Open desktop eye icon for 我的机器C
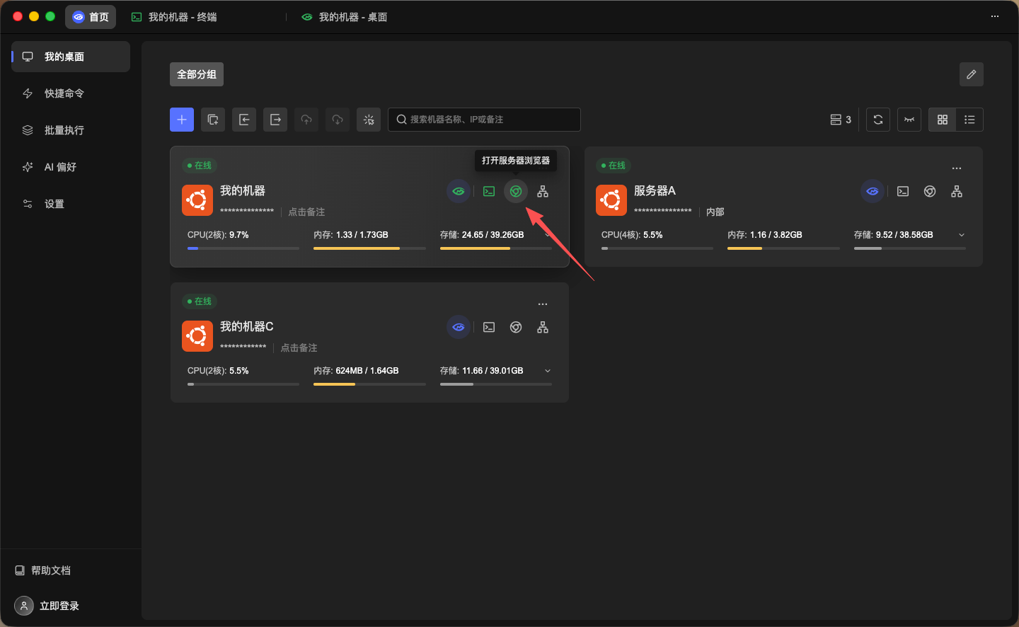 pyautogui.click(x=459, y=327)
